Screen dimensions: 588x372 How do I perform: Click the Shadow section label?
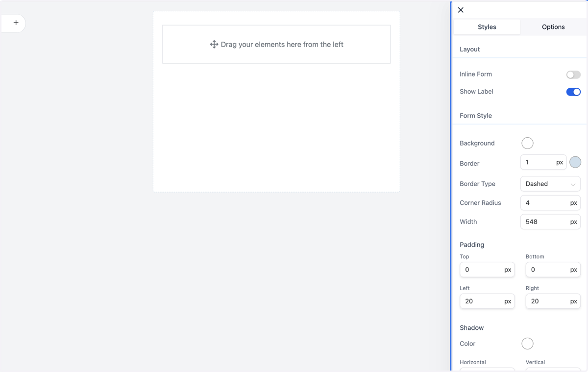pos(471,328)
